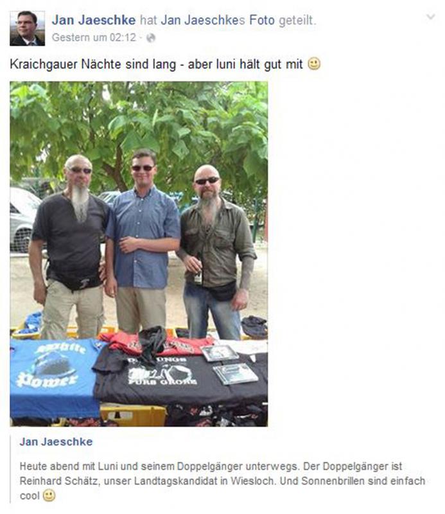
Task: Click the yellow crate under the table
Action: pos(134,415)
